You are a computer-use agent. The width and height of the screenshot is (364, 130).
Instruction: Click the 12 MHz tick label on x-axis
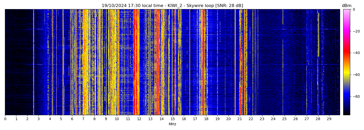139,119
